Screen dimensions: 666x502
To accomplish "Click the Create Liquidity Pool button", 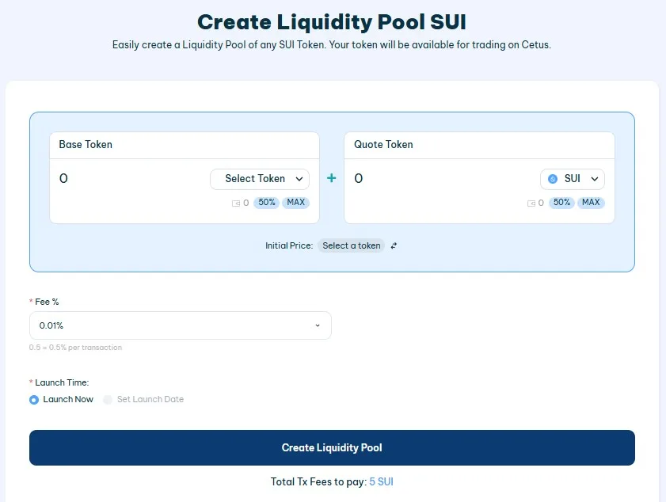I will 332,447.
